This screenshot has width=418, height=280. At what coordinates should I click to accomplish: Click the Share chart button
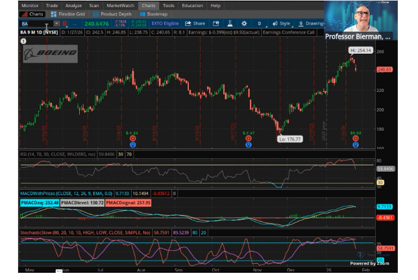click(x=195, y=23)
